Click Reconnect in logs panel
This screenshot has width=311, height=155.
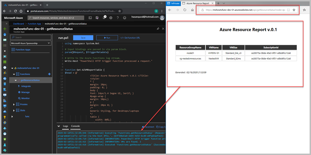(148, 127)
